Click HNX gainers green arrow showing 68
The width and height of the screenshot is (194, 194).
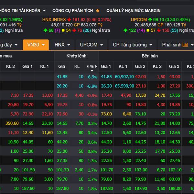point(46,30)
